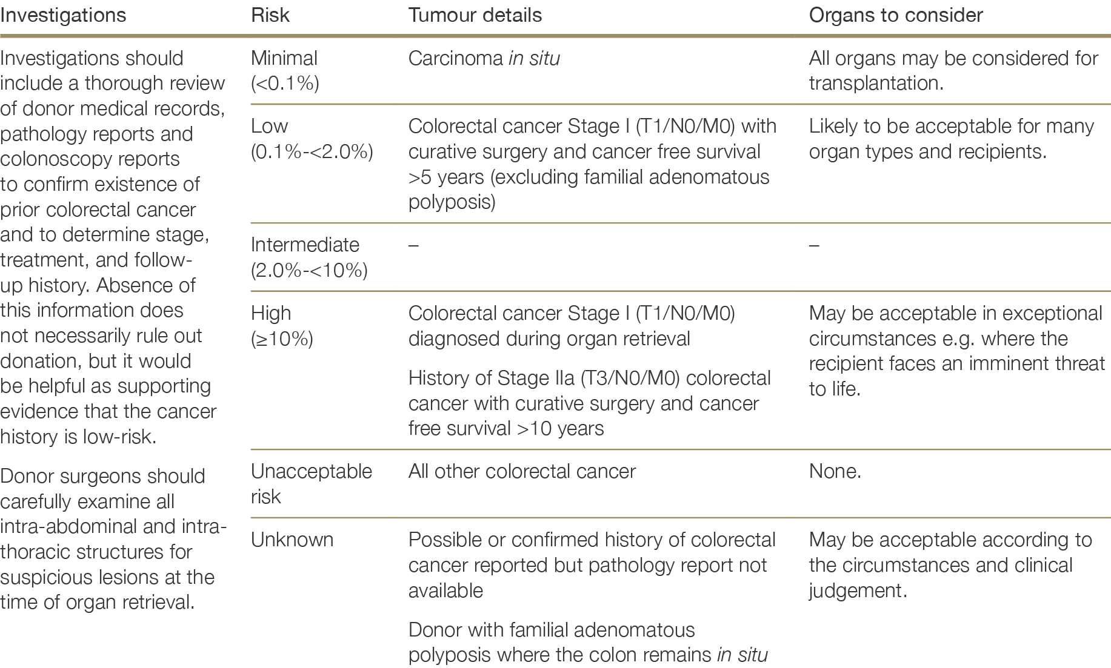Select 'diagnosed during organ retrieval' entry

pyautogui.click(x=571, y=326)
